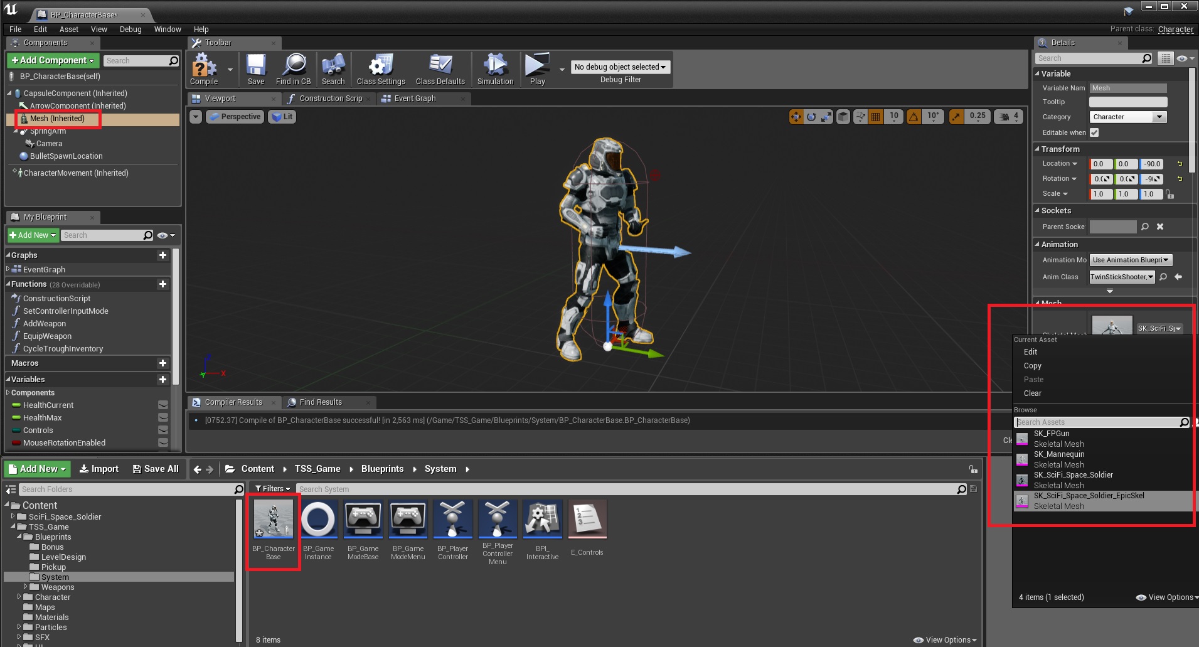Click the BP_GameInstance asset thumbnail
Image resolution: width=1199 pixels, height=647 pixels.
coord(318,520)
